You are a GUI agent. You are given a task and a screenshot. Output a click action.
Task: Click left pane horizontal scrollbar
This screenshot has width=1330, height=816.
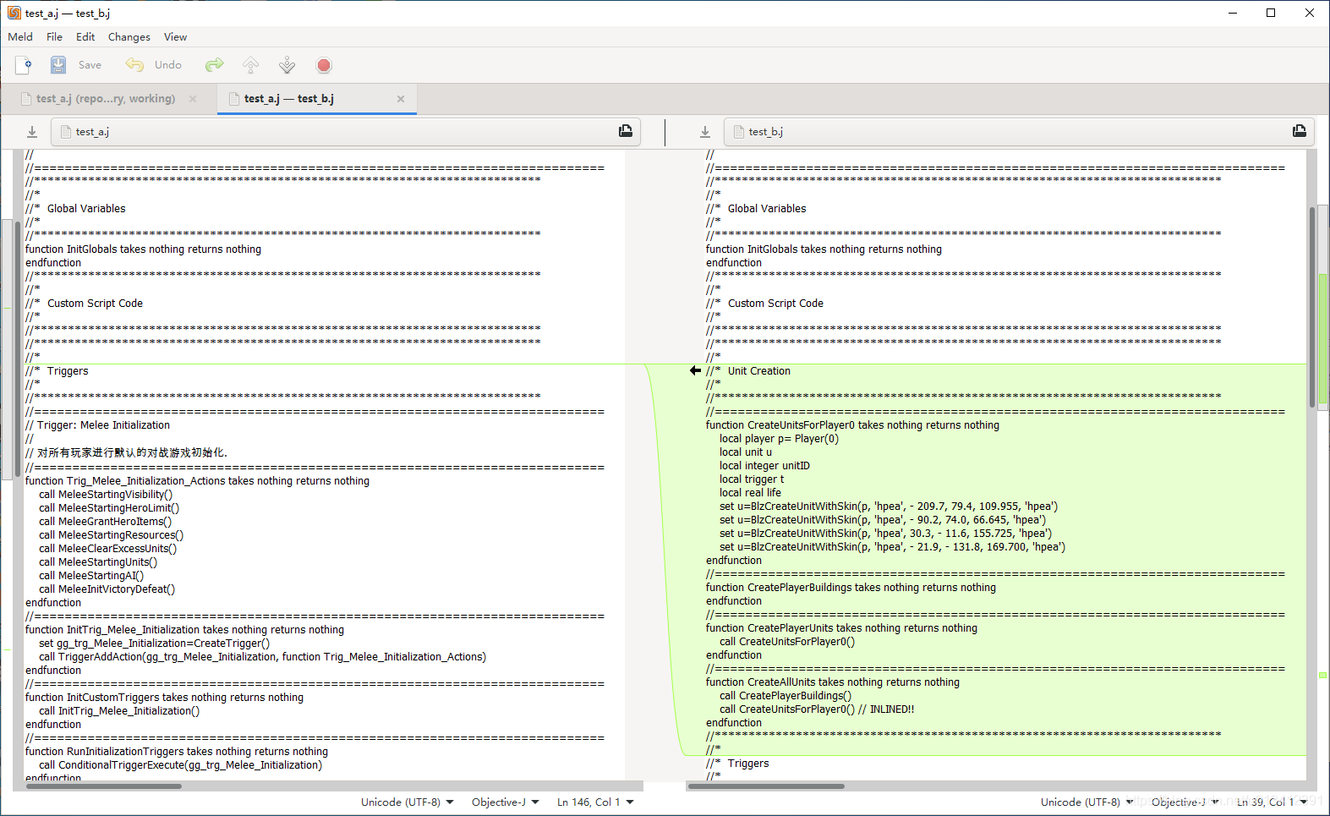click(104, 786)
